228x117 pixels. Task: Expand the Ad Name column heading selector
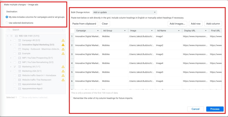tap(178, 31)
